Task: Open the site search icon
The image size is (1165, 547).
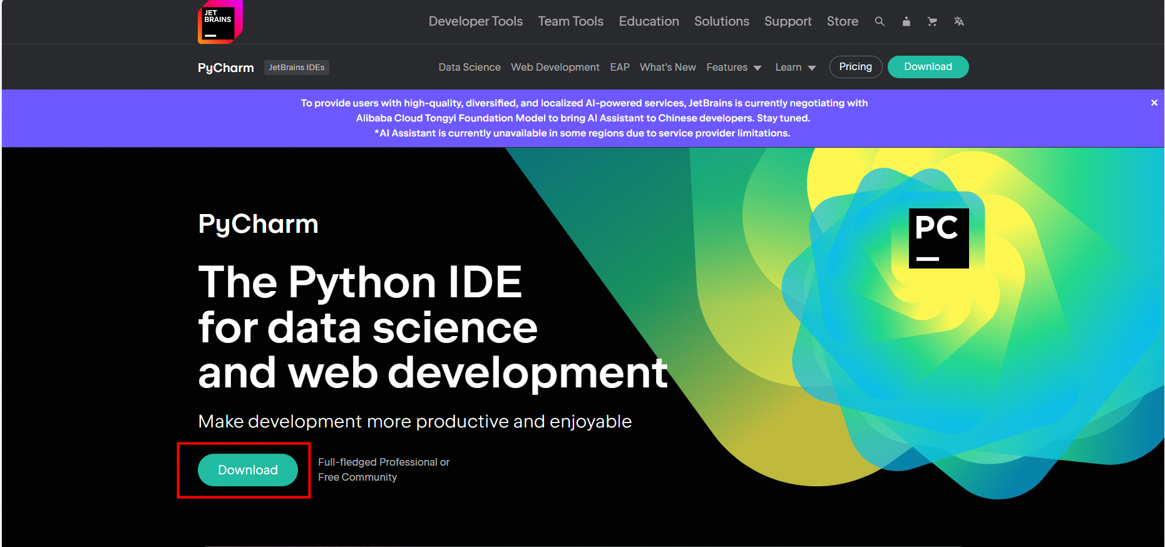Action: [x=880, y=21]
